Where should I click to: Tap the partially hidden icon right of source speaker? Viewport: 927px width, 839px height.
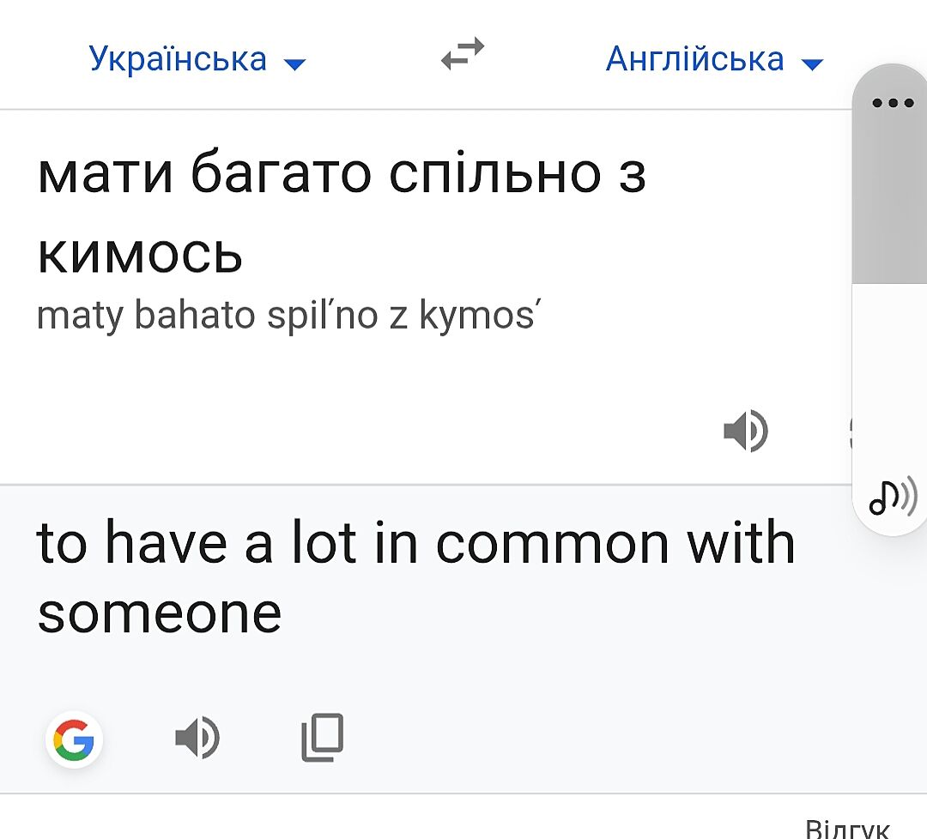pyautogui.click(x=850, y=432)
